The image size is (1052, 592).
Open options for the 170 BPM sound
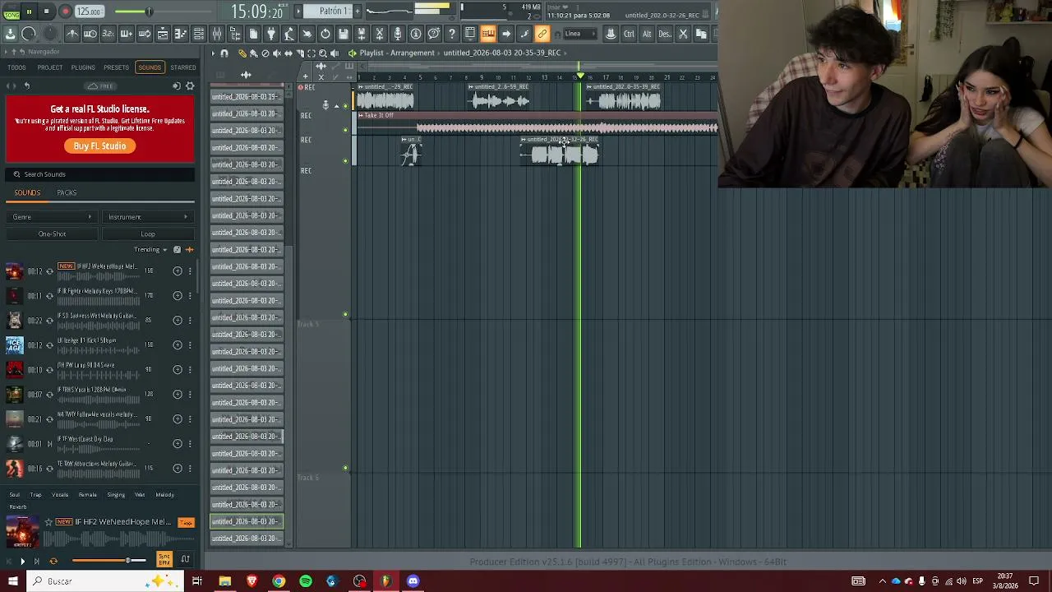190,296
